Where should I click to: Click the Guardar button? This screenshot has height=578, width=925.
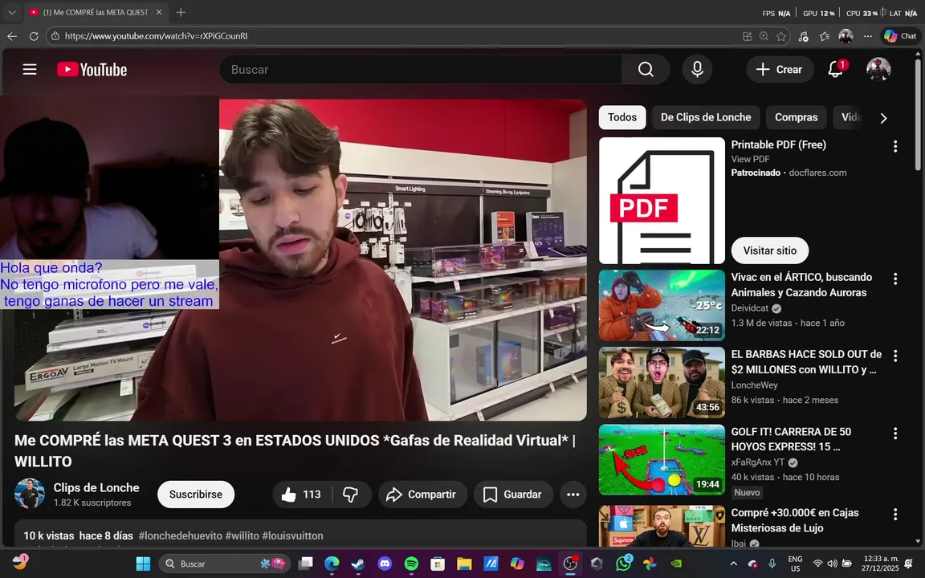(512, 495)
